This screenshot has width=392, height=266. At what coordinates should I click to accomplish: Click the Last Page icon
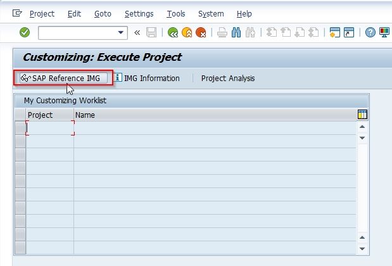pos(313,32)
